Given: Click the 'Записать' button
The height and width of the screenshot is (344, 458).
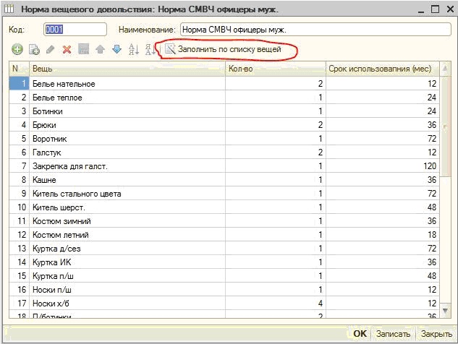Looking at the screenshot, I should tap(394, 334).
